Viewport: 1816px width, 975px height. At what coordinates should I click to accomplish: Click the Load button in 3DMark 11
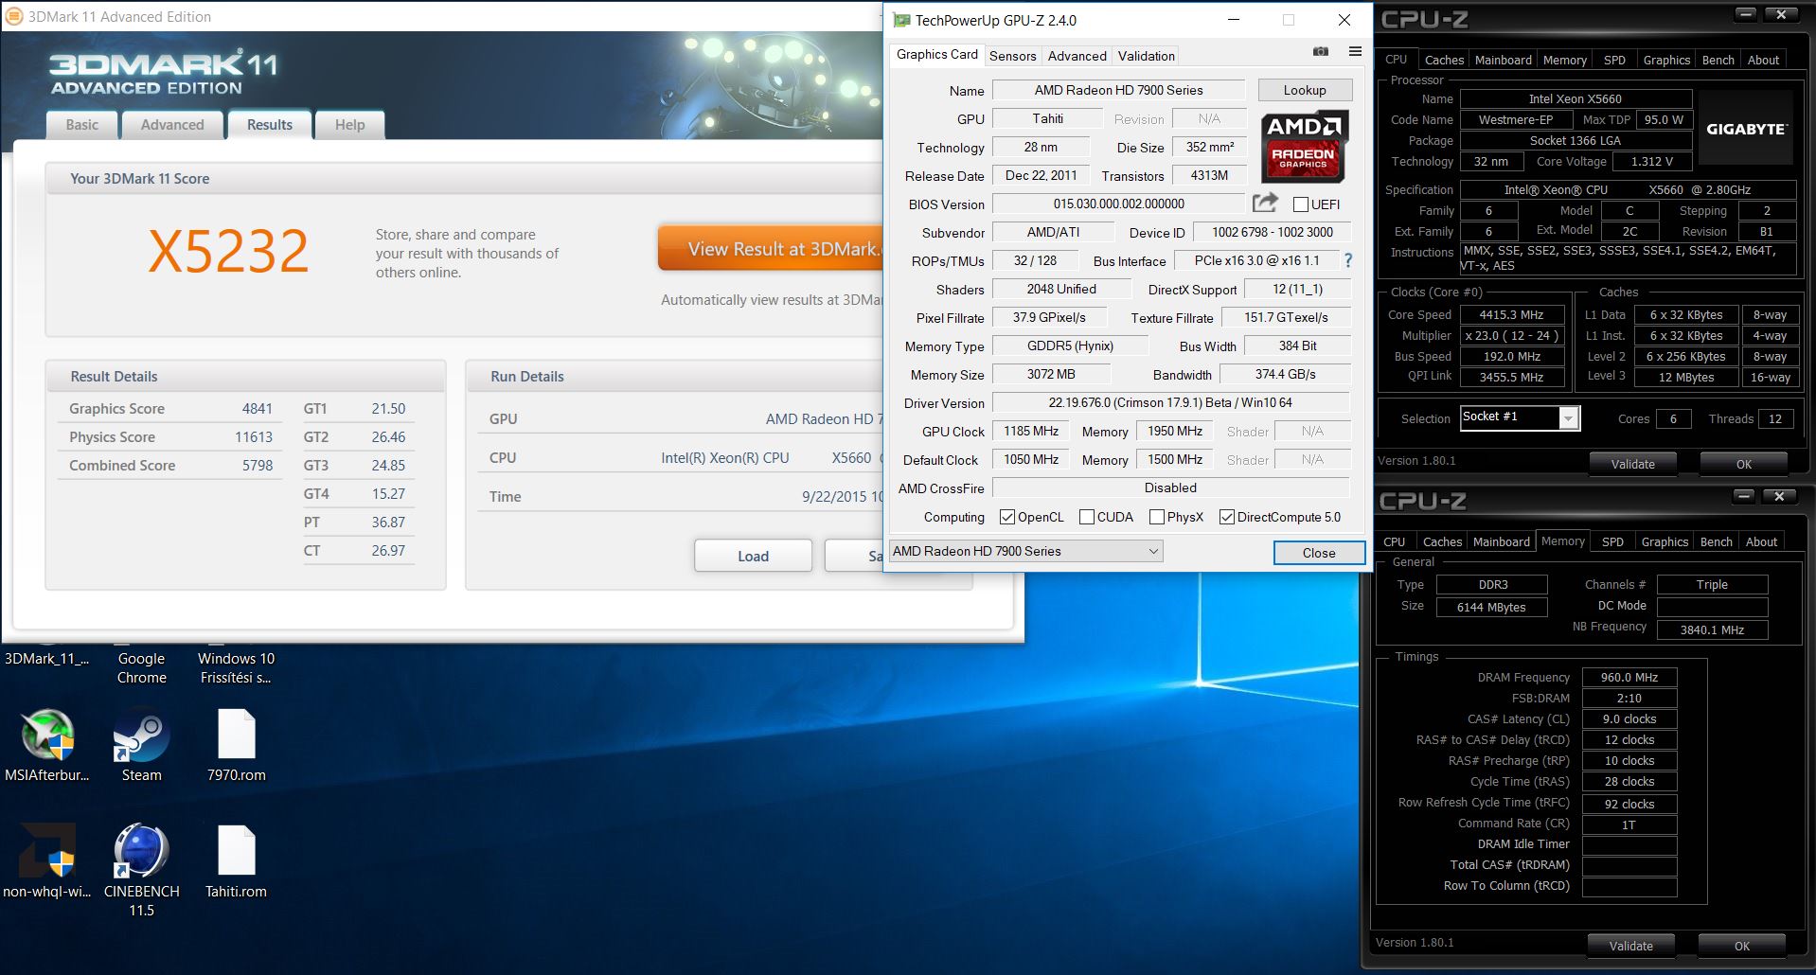(x=753, y=556)
